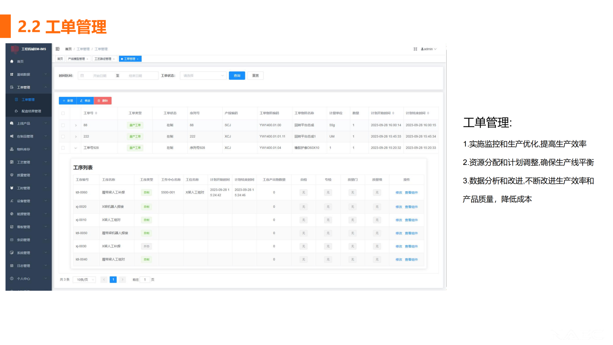Switch to the 首页 page tab

pyautogui.click(x=60, y=59)
